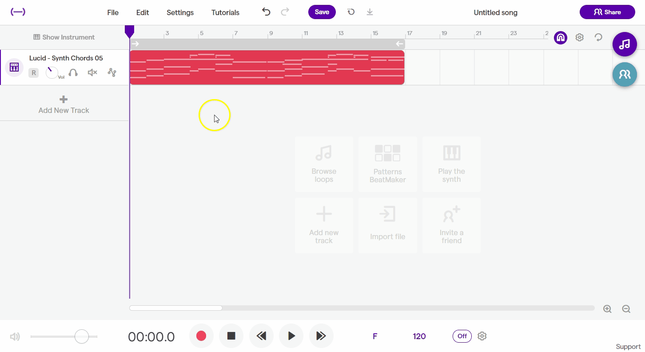
Task: Open the Tutorials menu
Action: click(x=225, y=12)
